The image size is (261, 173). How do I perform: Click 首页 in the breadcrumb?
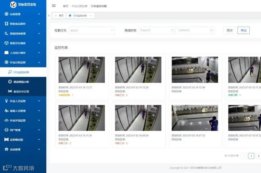click(66, 6)
